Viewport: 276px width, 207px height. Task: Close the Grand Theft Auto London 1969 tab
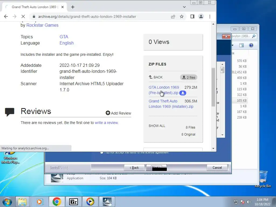63,7
